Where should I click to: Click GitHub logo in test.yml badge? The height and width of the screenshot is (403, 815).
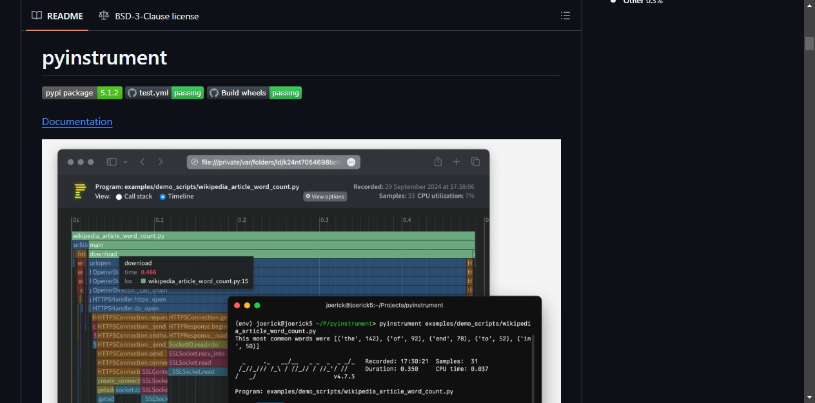[132, 93]
